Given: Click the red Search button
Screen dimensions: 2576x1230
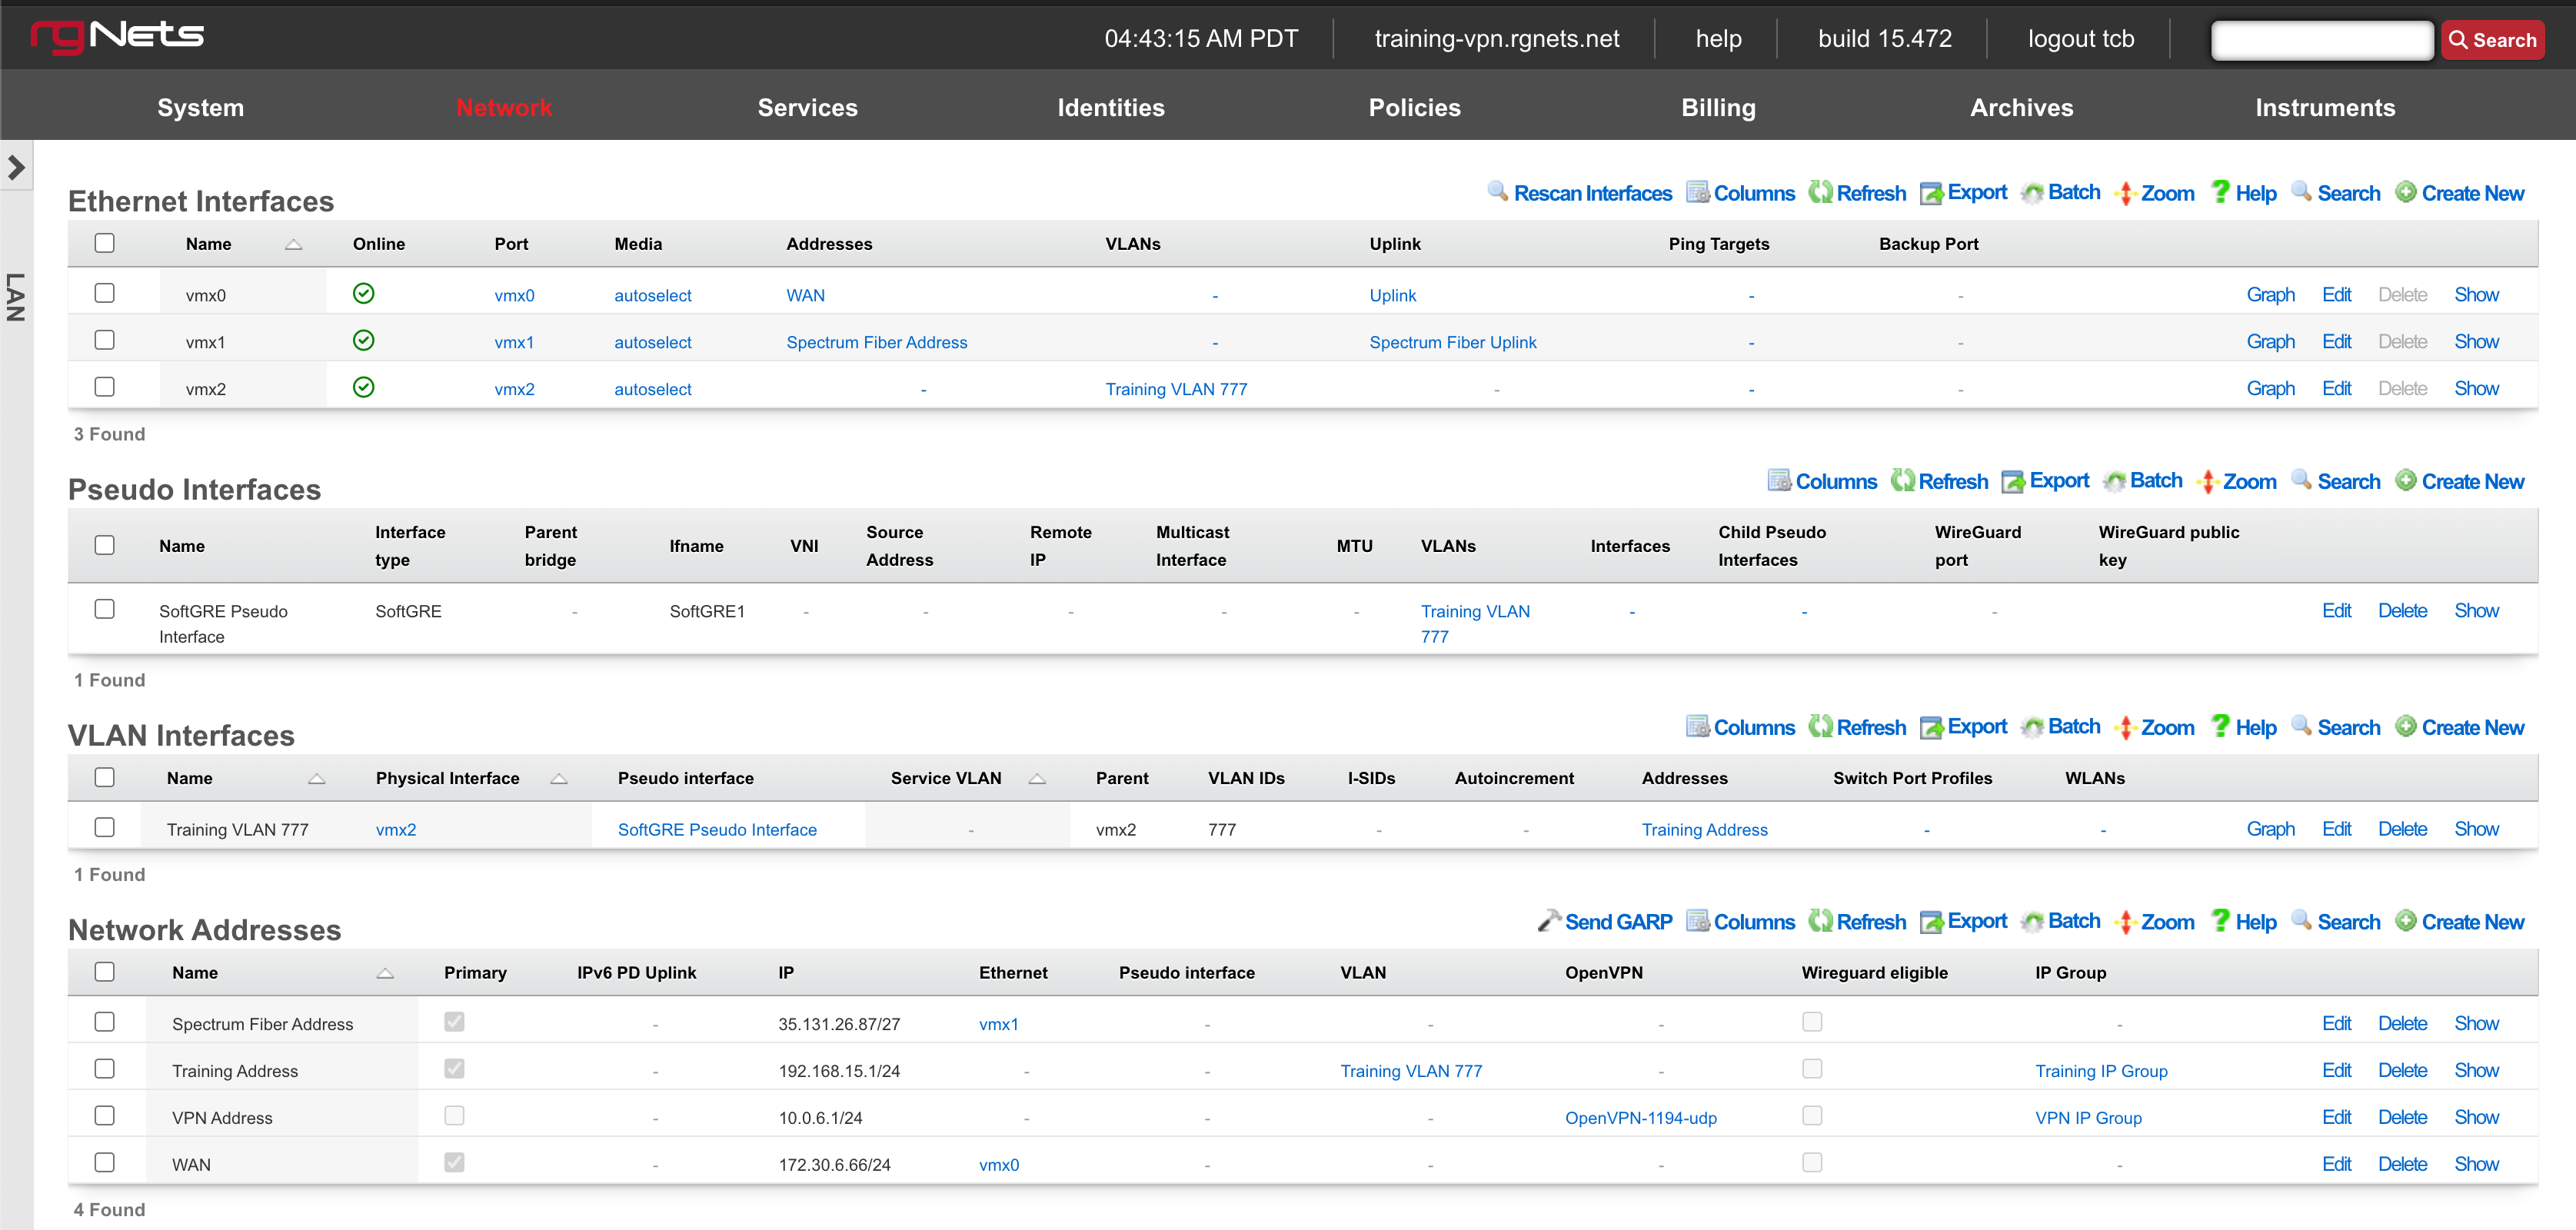Looking at the screenshot, I should 2492,40.
